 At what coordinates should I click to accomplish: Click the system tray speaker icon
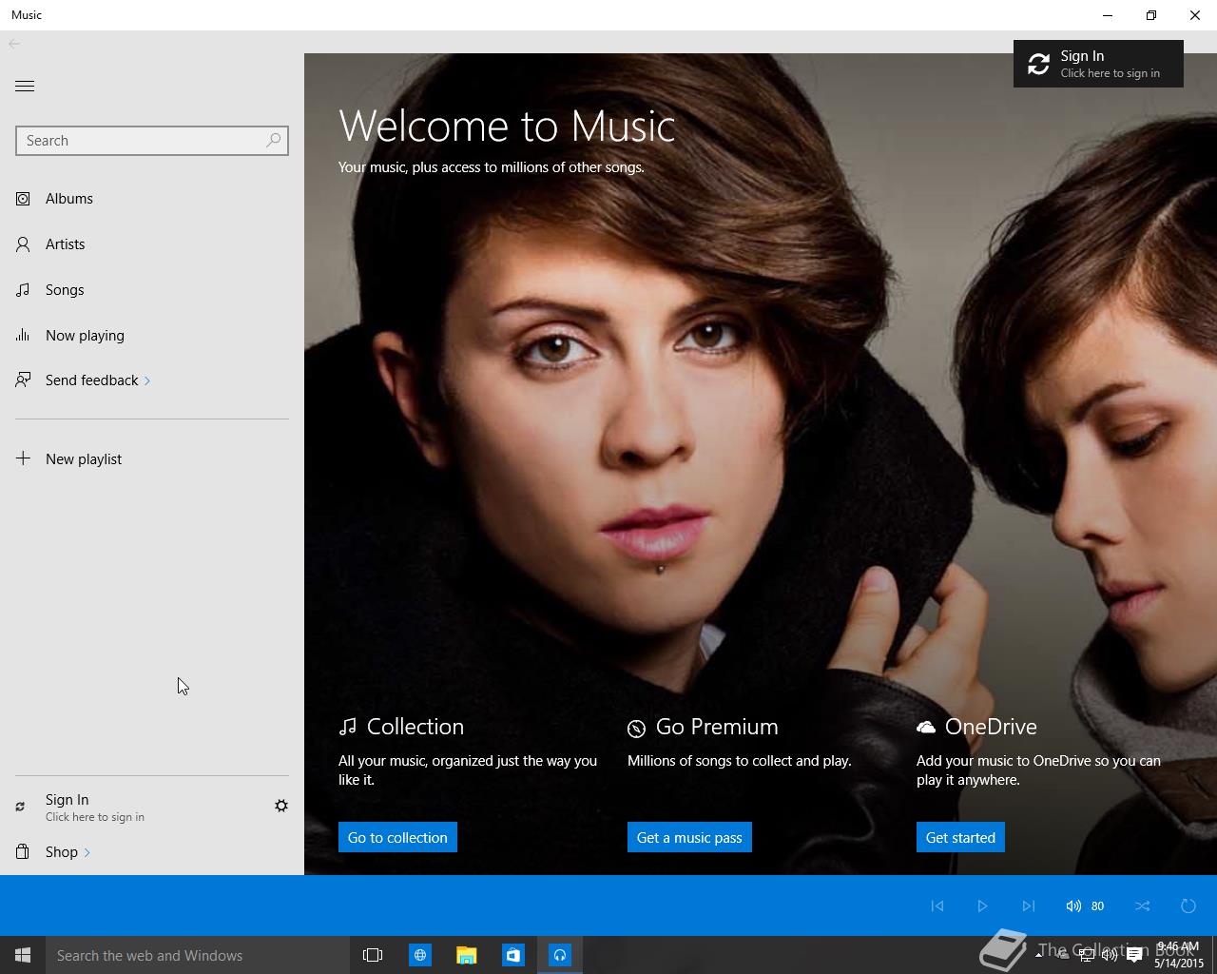1110,955
